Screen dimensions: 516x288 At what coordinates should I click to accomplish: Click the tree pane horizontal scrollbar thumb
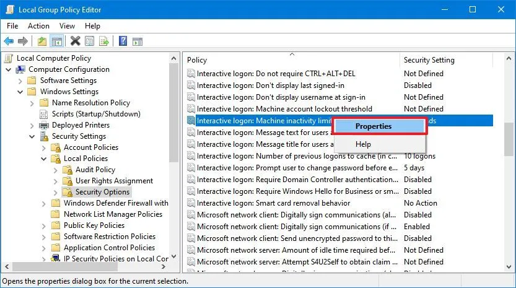[64, 266]
